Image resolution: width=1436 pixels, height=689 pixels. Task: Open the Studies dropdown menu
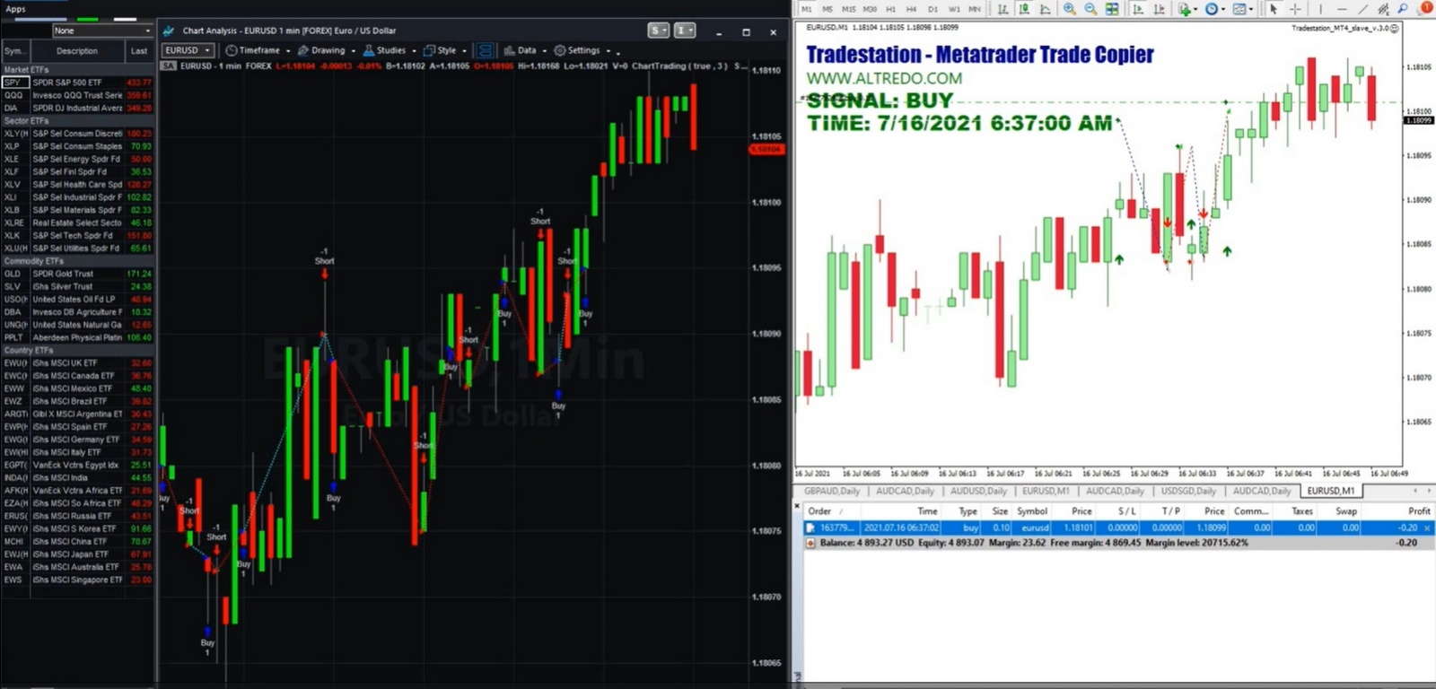pyautogui.click(x=390, y=50)
